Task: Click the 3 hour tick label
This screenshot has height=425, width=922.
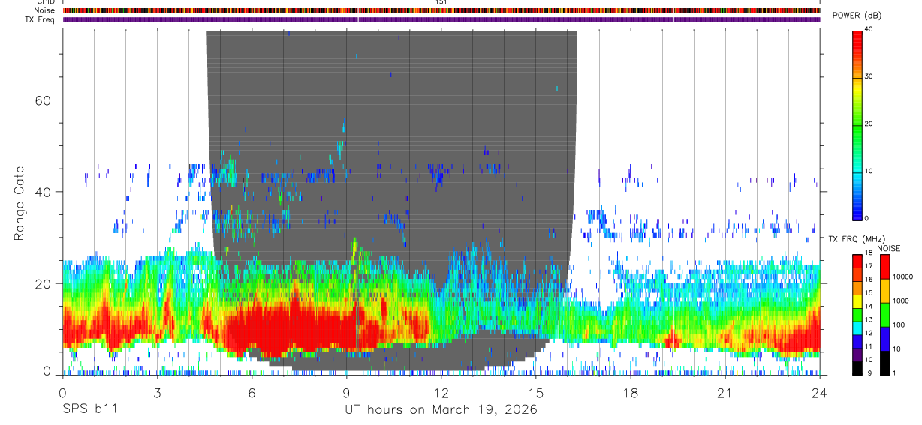Action: [x=158, y=393]
